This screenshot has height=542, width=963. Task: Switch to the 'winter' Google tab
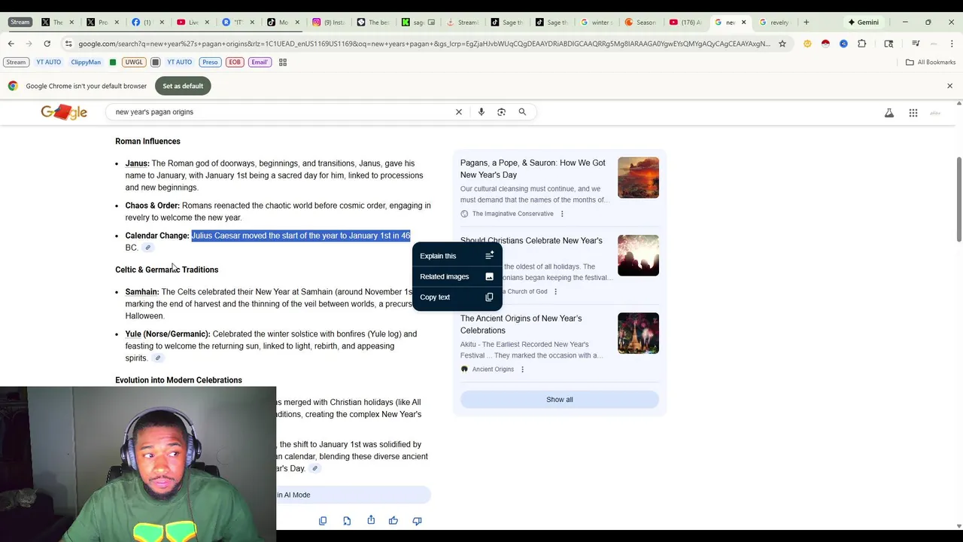click(x=596, y=22)
